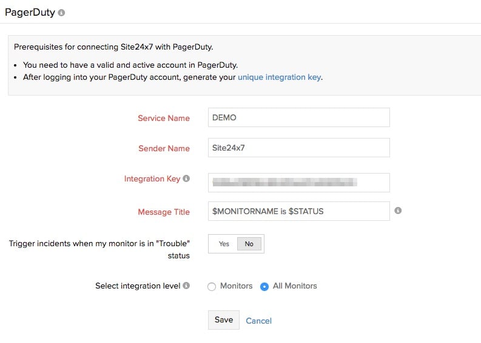Click the info icon right of Message Title field

pyautogui.click(x=398, y=211)
